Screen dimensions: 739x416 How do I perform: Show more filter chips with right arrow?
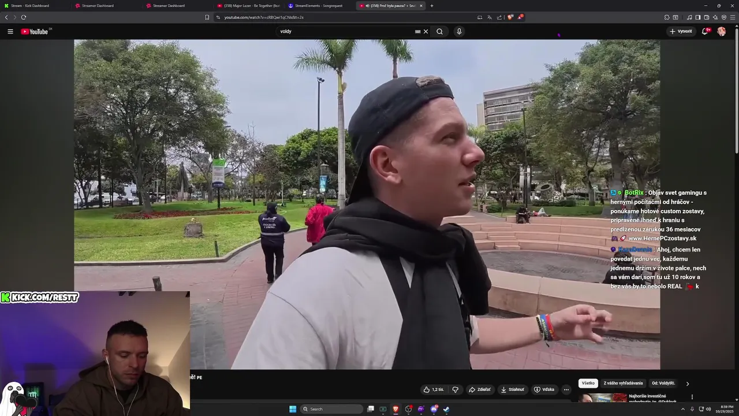click(687, 383)
